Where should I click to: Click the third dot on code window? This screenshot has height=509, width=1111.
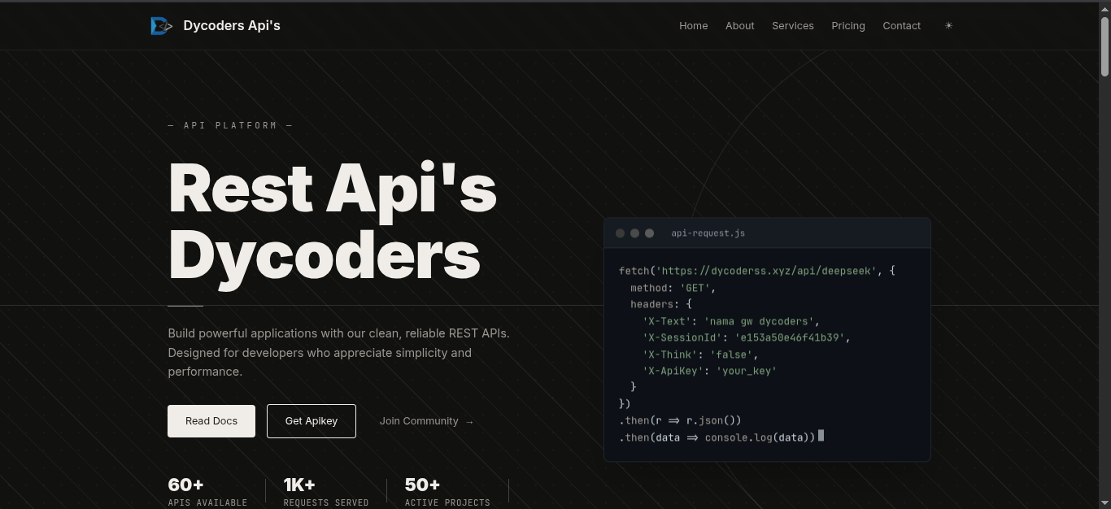point(650,233)
